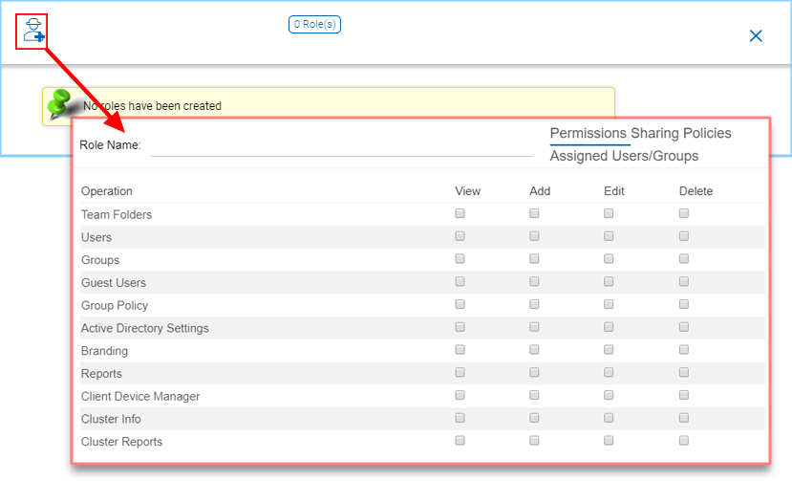Check Edit for Guest Users
Viewport: 792px width, 481px height.
[609, 281]
